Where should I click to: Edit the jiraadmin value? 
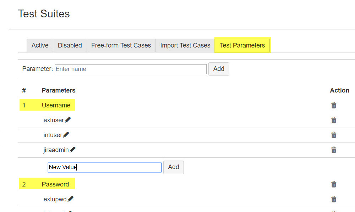point(72,150)
